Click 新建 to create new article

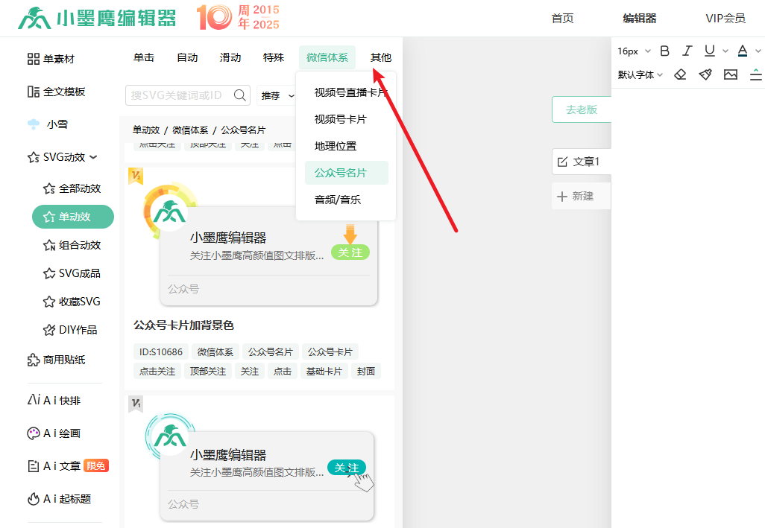576,197
